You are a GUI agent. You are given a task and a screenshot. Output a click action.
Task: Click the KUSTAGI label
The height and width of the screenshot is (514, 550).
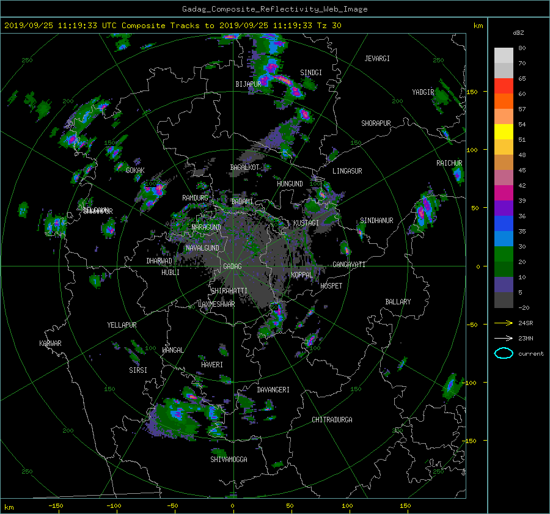[x=306, y=223]
